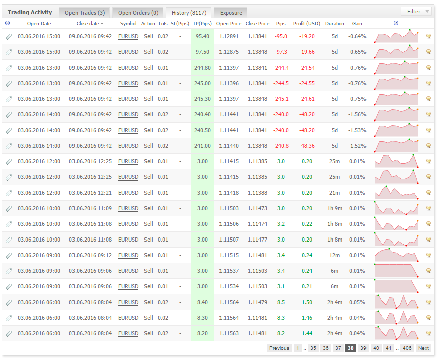
Task: Open the tag icon on the 1.50 profit row
Action: [x=9, y=303]
